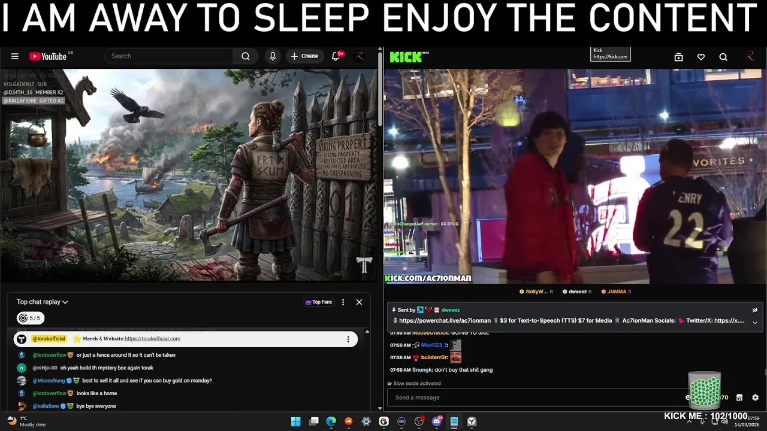Image resolution: width=767 pixels, height=431 pixels.
Task: Click Kick chat username builderr0r
Action: 434,357
